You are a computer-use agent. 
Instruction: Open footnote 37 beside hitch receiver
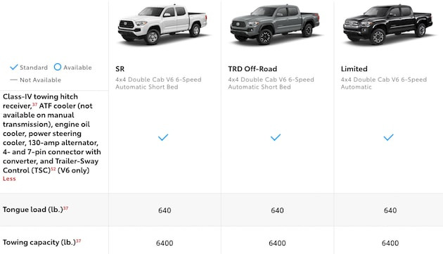tap(34, 104)
